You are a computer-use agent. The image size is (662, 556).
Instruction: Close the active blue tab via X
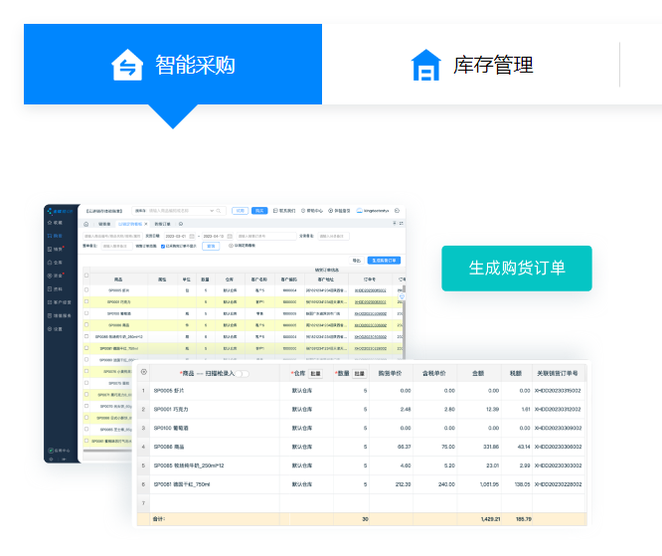[x=146, y=224]
